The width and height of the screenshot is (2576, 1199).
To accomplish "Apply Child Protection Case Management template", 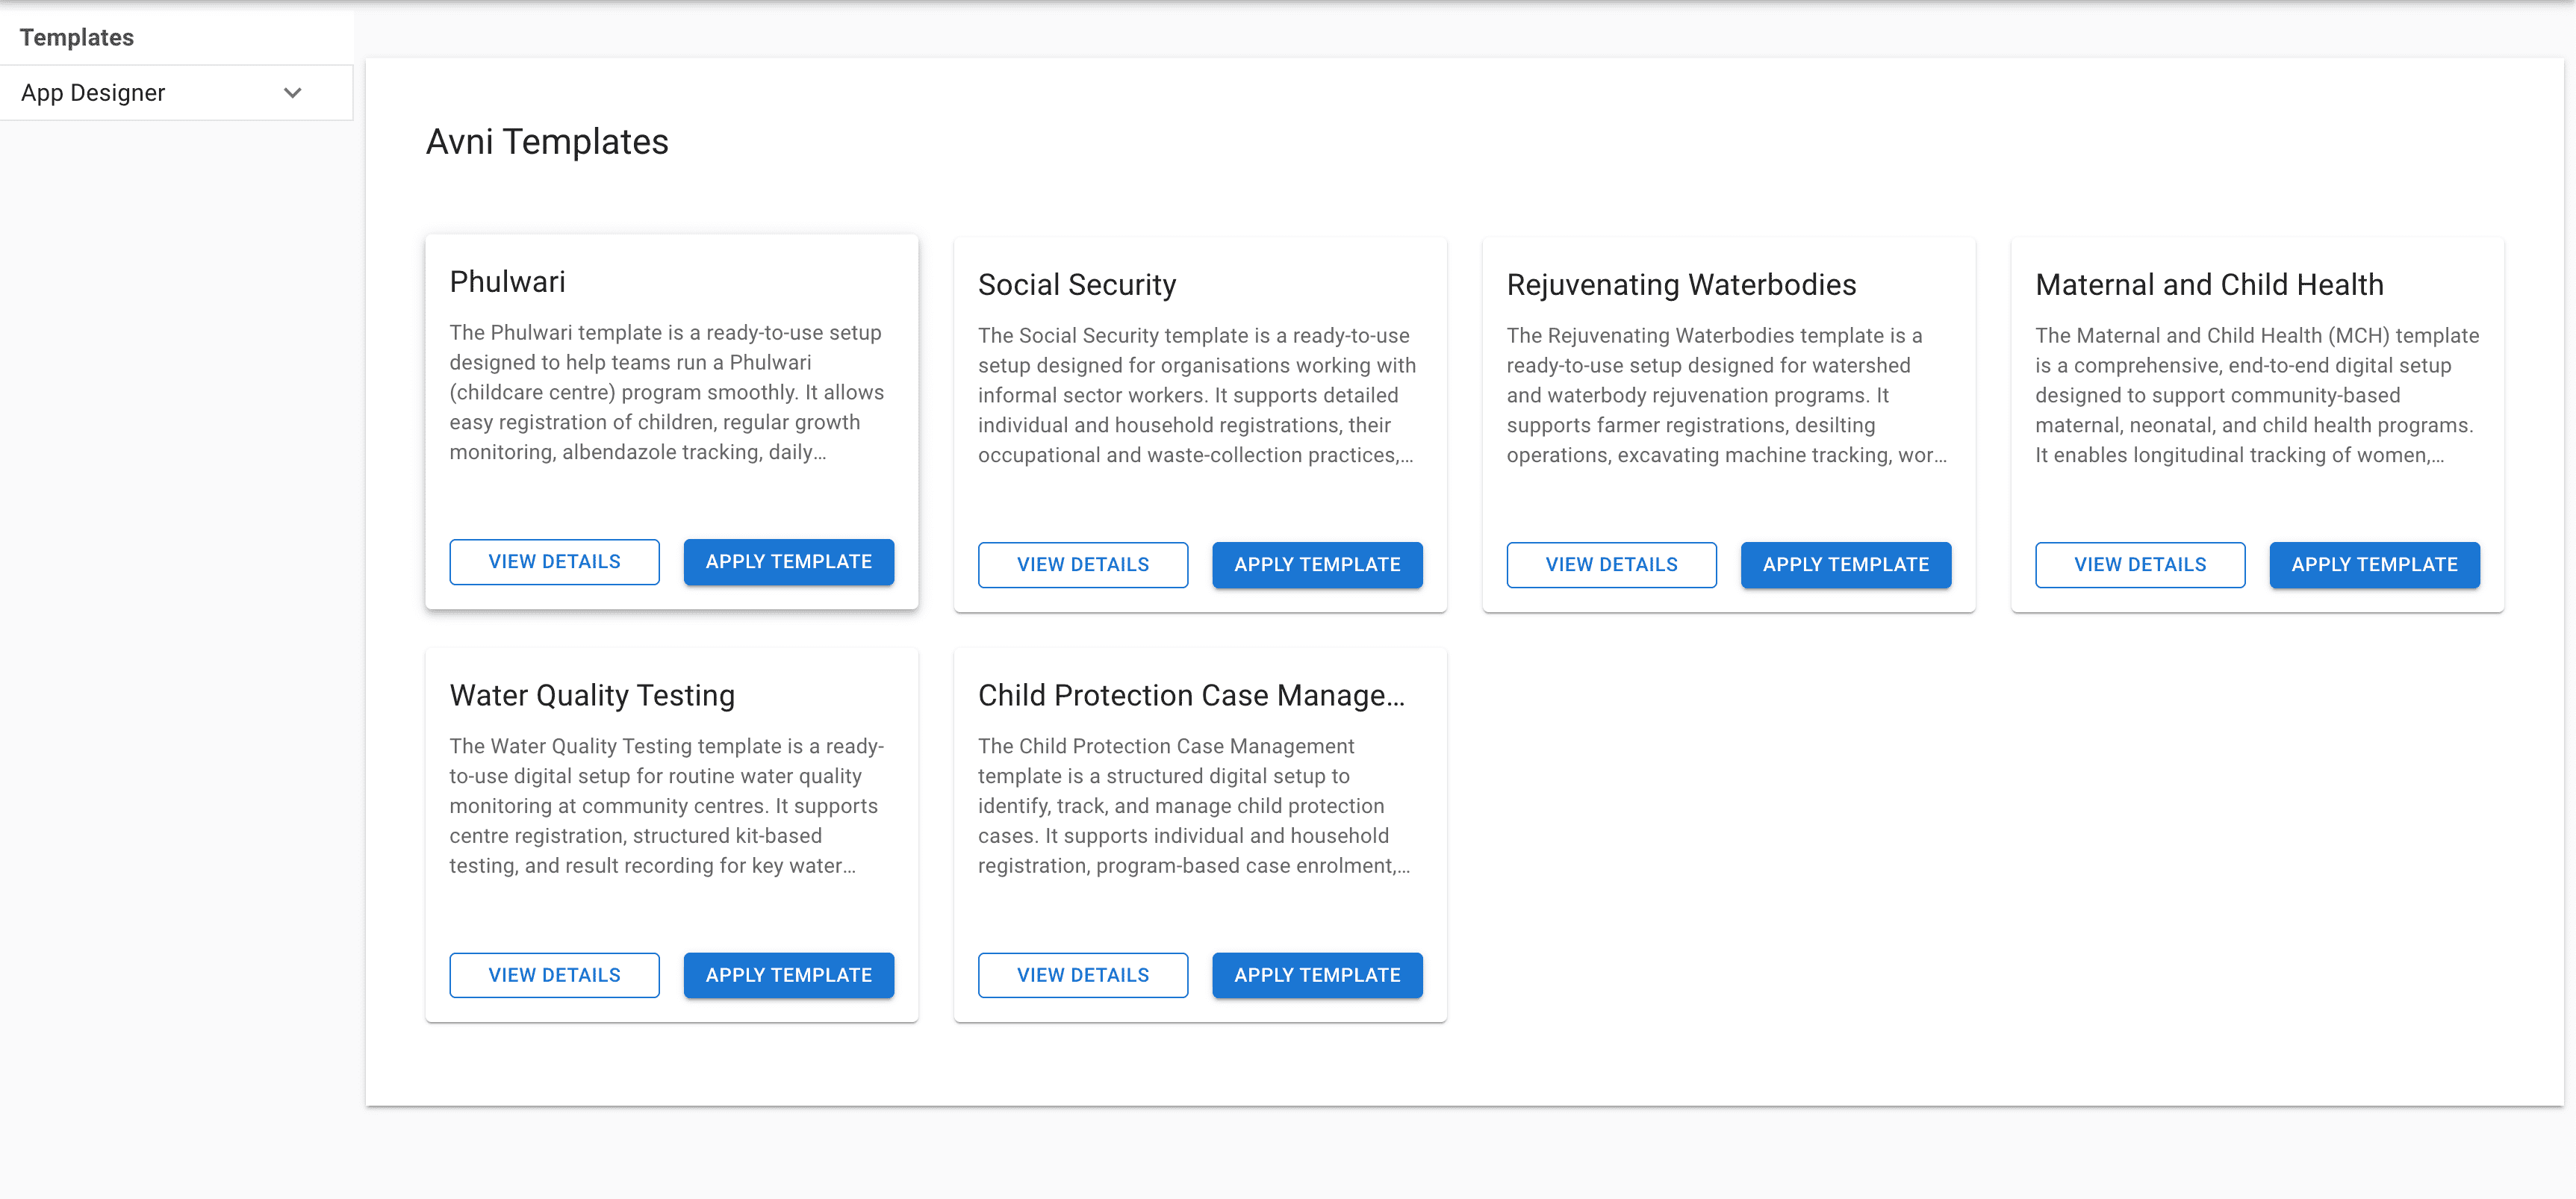I will (x=1316, y=975).
